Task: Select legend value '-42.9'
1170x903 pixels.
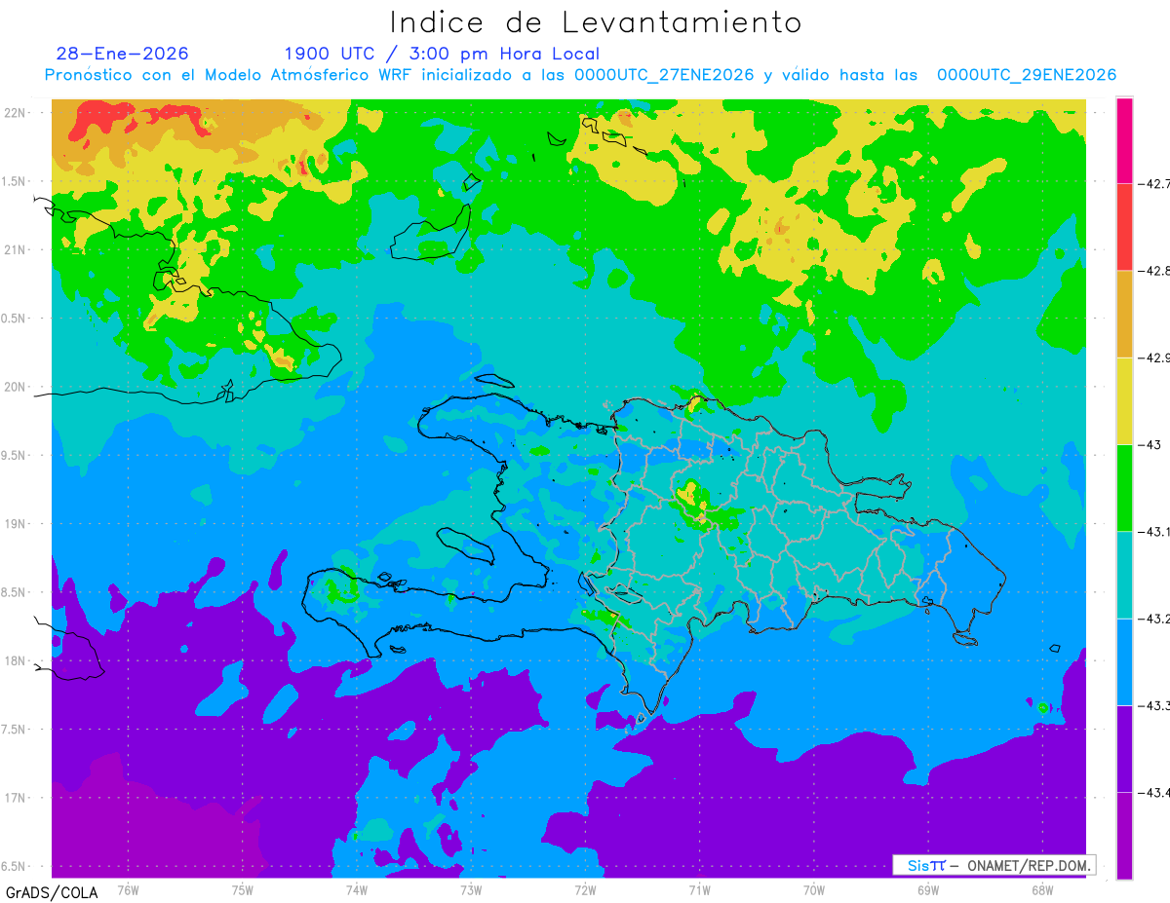Action: point(1154,357)
